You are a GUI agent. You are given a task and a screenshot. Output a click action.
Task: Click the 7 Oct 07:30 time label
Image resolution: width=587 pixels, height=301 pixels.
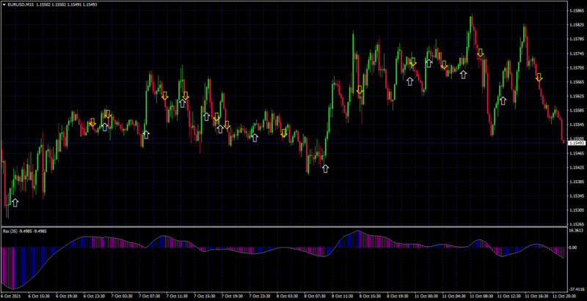(150, 296)
